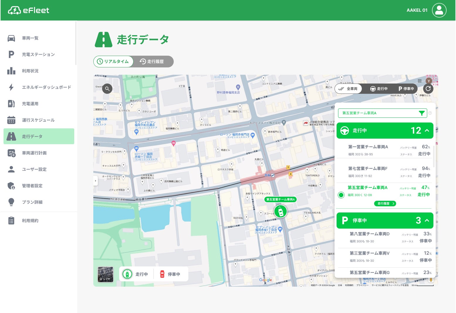This screenshot has height=313, width=456.
Task: Open プラン詳細 sidebar label
Action: (32, 202)
